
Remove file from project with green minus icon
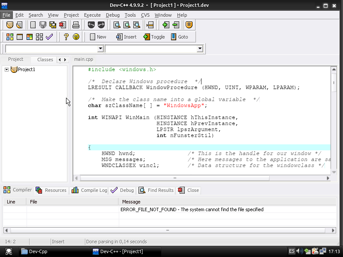click(x=176, y=25)
